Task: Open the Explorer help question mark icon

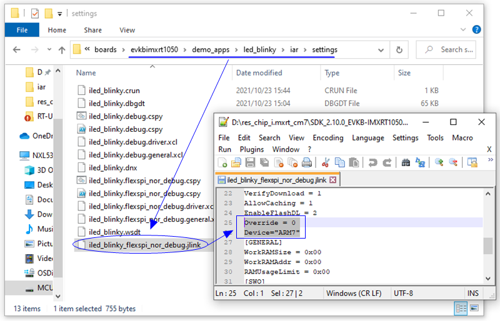Action: (x=477, y=29)
